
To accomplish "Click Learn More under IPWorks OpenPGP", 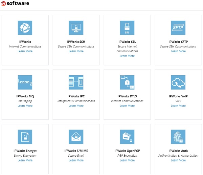I will point(127,160).
